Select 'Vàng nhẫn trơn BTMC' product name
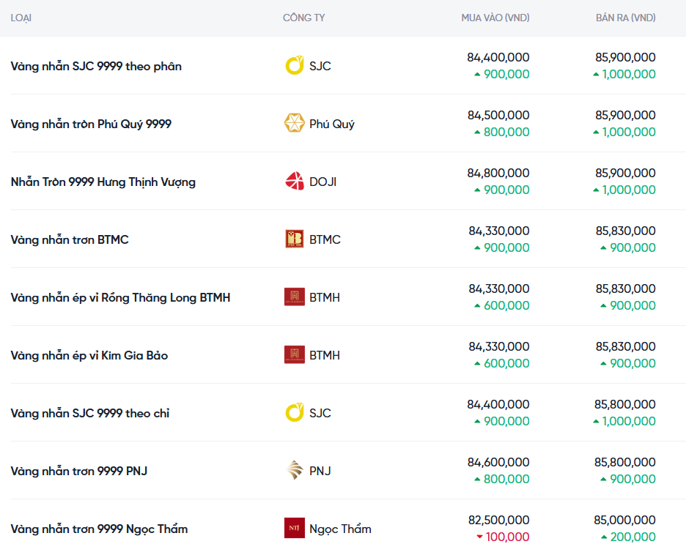This screenshot has width=686, height=555. tap(70, 239)
